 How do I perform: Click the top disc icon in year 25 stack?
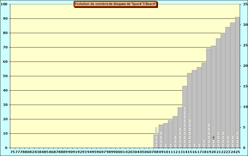coord(237,133)
